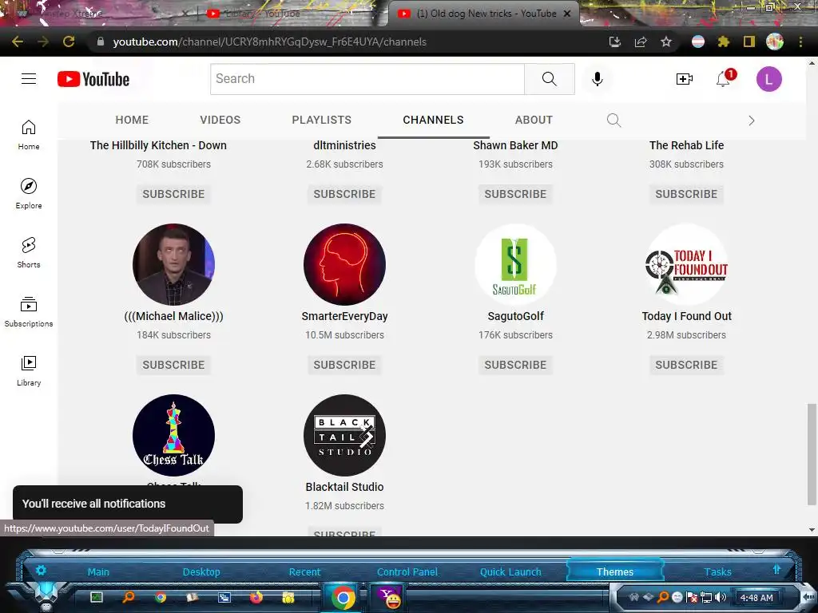Subscribe to The Hillbilly Kitchen

173,194
